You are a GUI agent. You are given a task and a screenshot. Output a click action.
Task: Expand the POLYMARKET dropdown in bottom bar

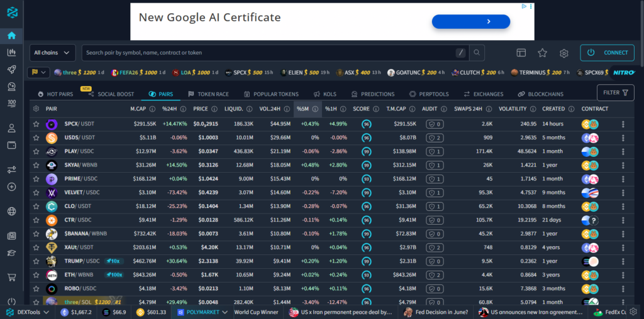[203, 312]
